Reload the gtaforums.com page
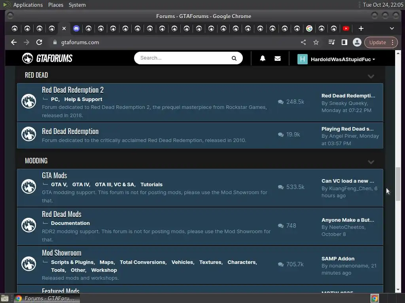 [x=39, y=42]
